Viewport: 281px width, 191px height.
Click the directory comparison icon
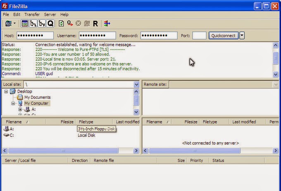pos(107,24)
